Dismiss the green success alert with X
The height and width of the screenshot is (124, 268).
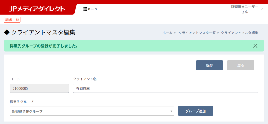[255, 46]
